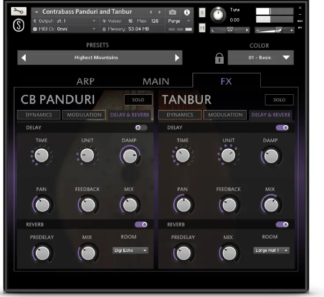
Task: Click the header pan L-R slider
Action: click(230, 30)
